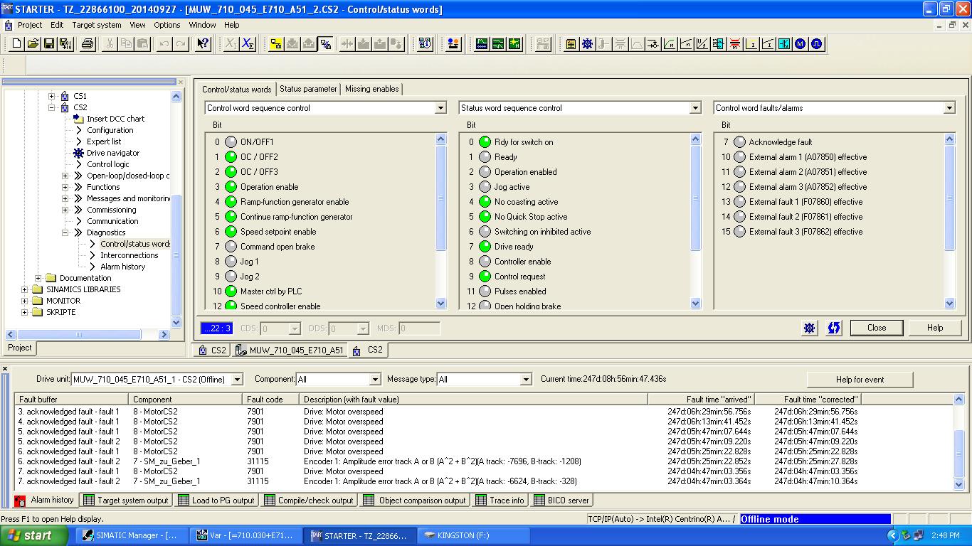
Task: Click the green function generator toolbar icon
Action: click(498, 44)
